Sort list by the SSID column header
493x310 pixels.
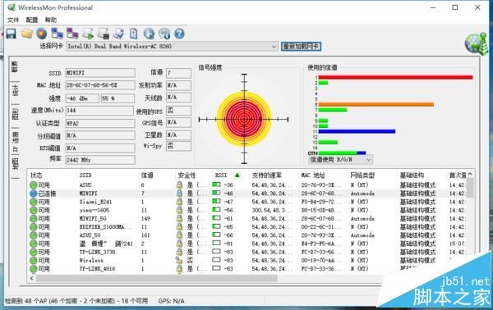(85, 175)
